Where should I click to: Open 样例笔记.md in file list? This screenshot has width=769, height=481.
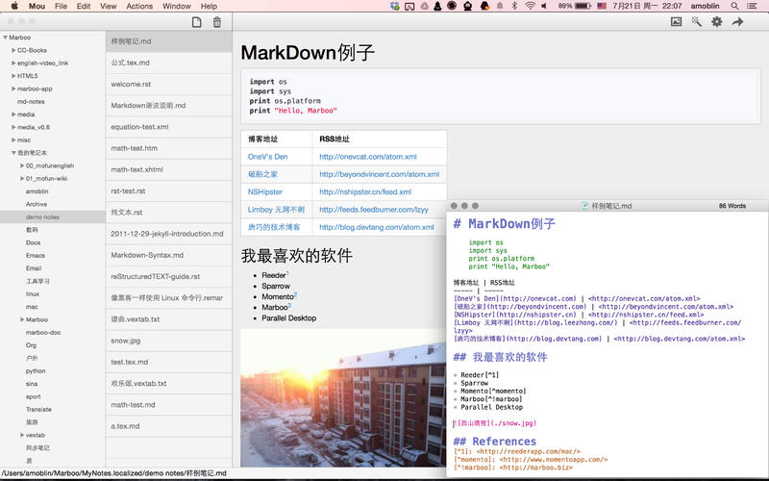(x=169, y=41)
